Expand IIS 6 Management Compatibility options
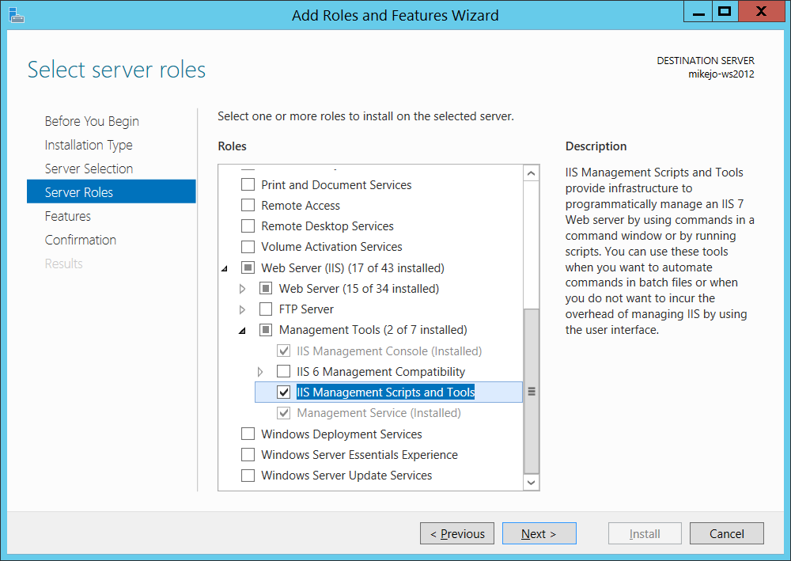Screen dimensions: 791x561 [x=260, y=371]
